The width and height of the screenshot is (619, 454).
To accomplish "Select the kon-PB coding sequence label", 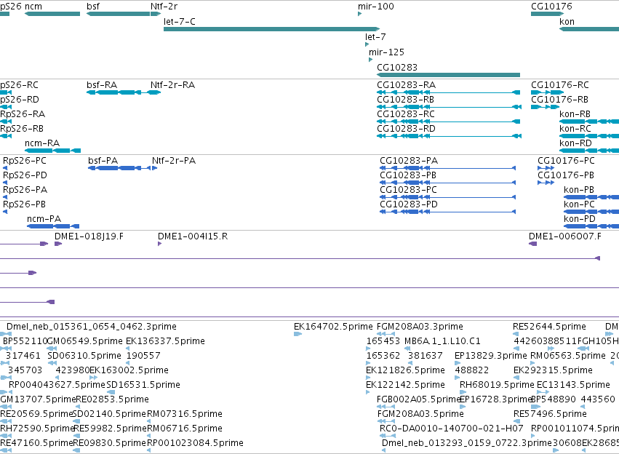I will pos(579,190).
